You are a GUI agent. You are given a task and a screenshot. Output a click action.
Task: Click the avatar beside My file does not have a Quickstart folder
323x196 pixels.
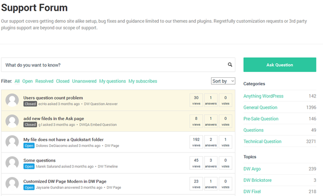click(x=12, y=142)
